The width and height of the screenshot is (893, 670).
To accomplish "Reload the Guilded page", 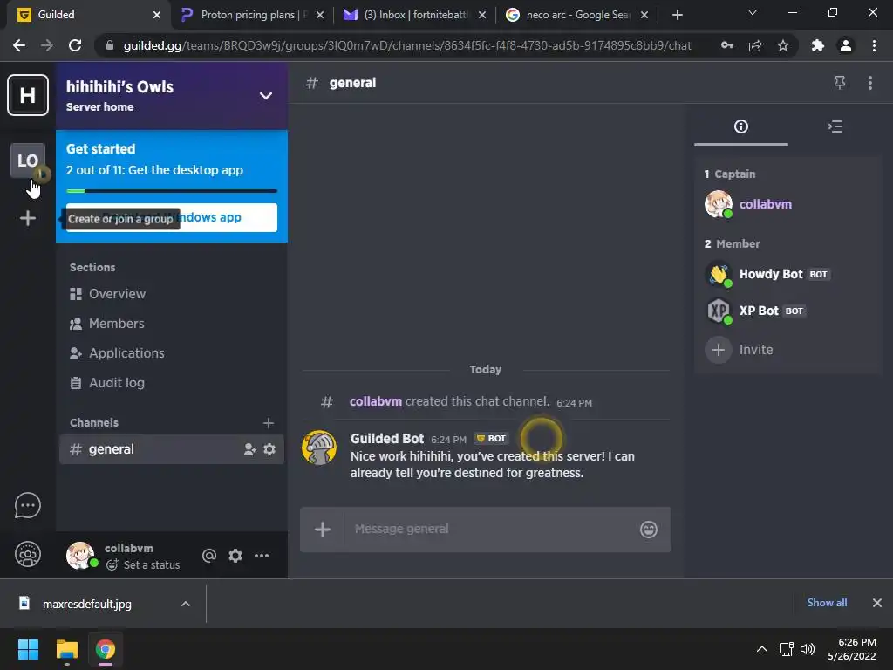I will pyautogui.click(x=75, y=45).
